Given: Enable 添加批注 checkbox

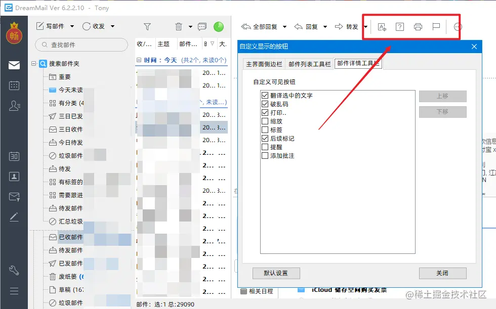Looking at the screenshot, I should pyautogui.click(x=265, y=155).
